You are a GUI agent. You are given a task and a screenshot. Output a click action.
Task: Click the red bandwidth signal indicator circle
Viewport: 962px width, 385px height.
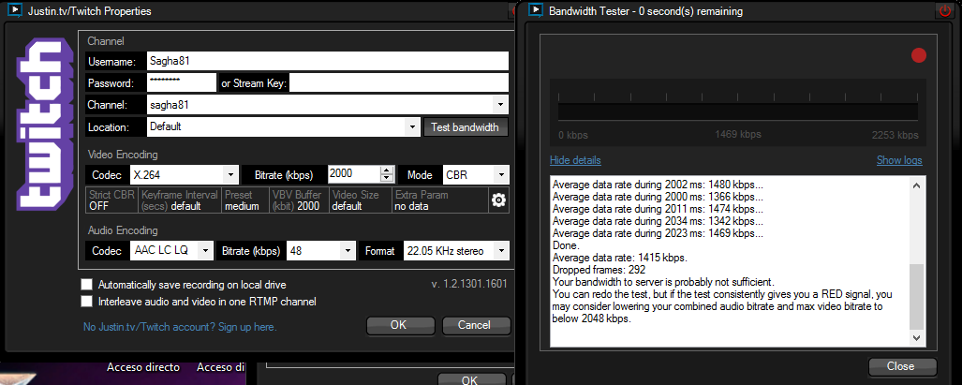(918, 56)
